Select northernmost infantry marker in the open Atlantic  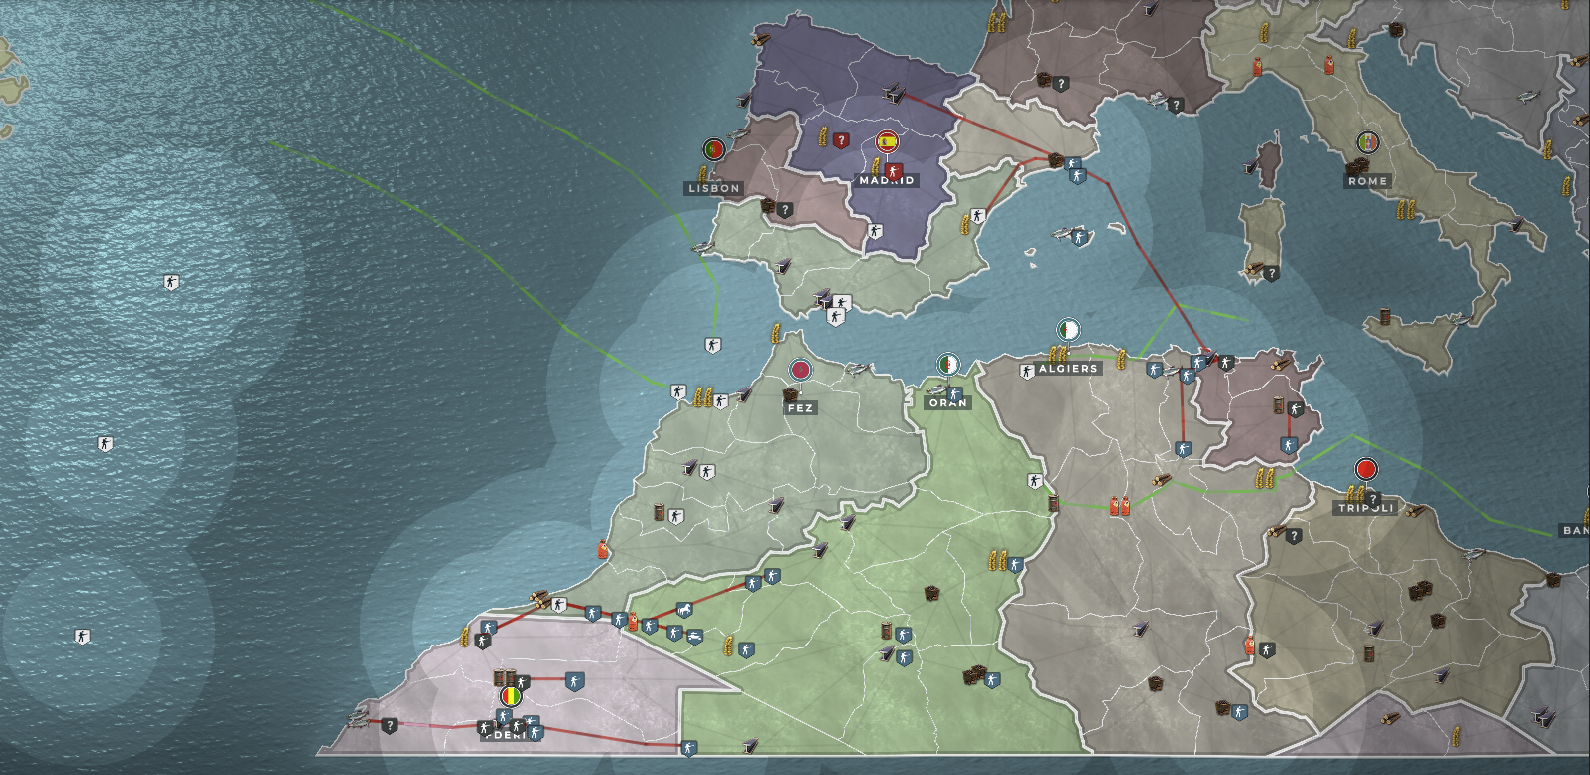(x=171, y=282)
